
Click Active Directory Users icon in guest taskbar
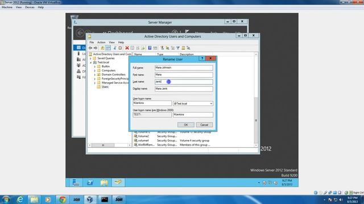coord(118,182)
